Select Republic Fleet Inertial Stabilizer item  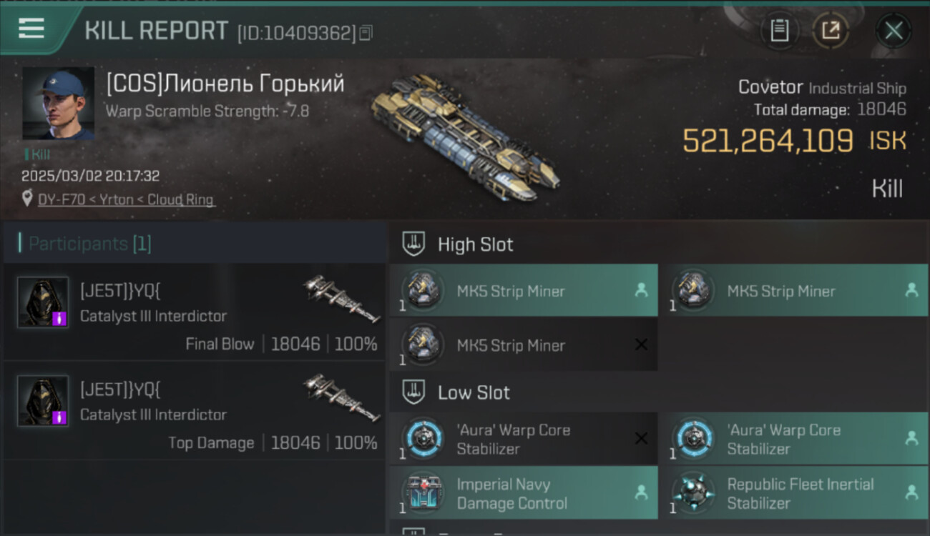pos(794,493)
